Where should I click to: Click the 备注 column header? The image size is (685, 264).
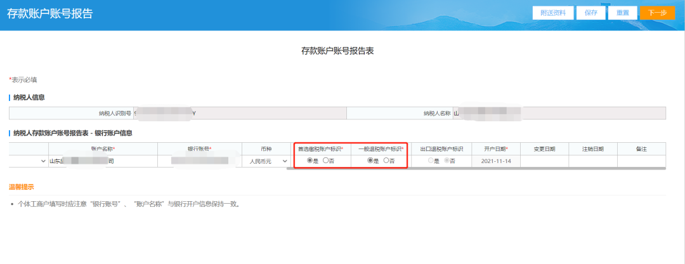pyautogui.click(x=641, y=149)
